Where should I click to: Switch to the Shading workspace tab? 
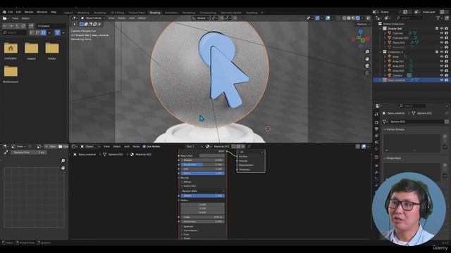point(155,13)
